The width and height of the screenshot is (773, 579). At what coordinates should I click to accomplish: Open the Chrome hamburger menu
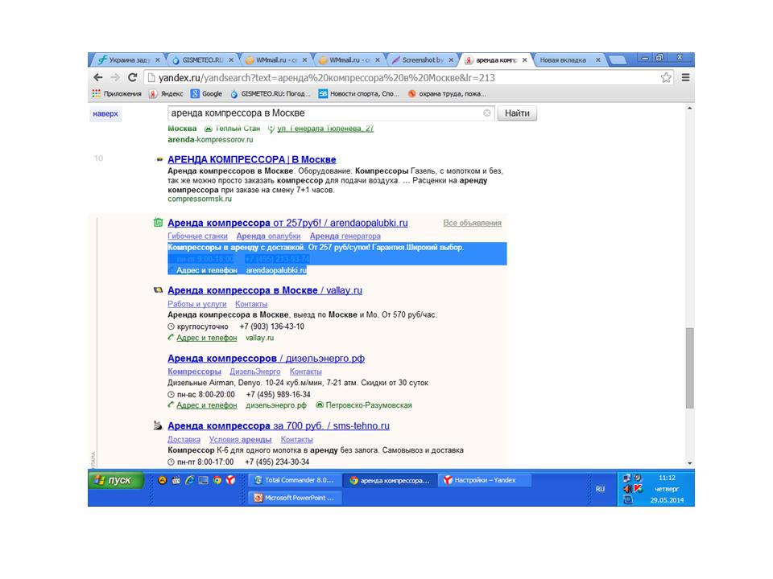click(685, 77)
